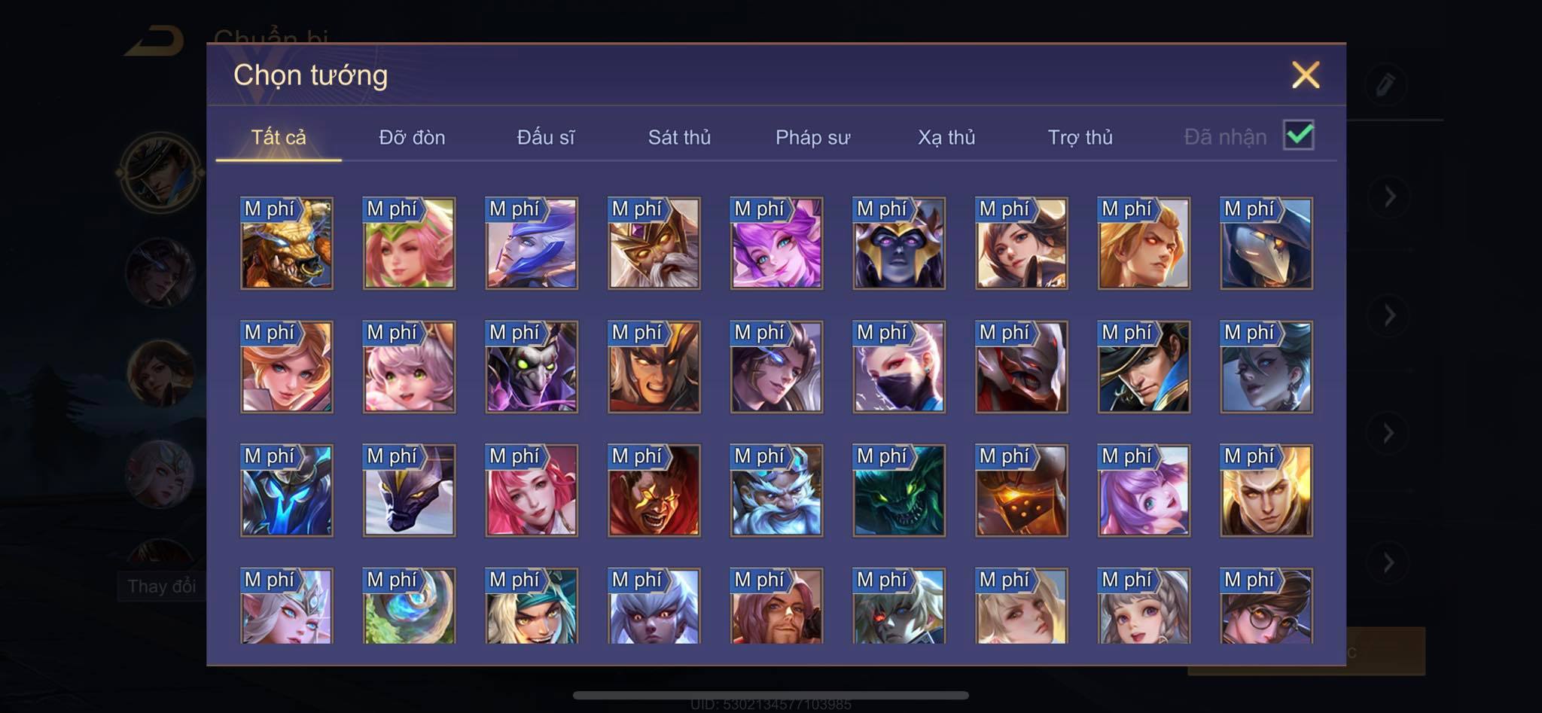Pick the white-bearded ice dwarf hero

[x=776, y=490]
